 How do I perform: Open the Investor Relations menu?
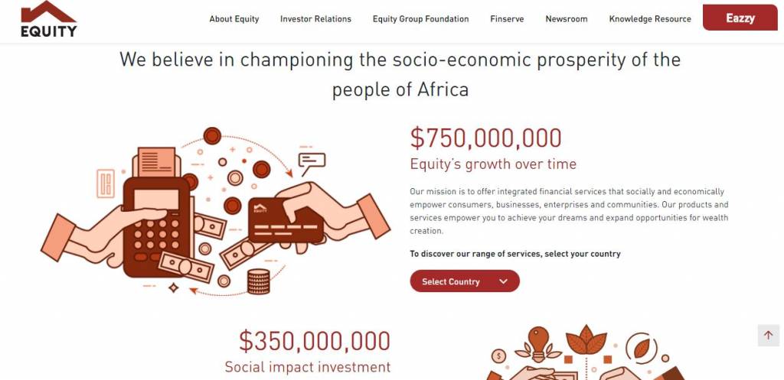coord(315,19)
